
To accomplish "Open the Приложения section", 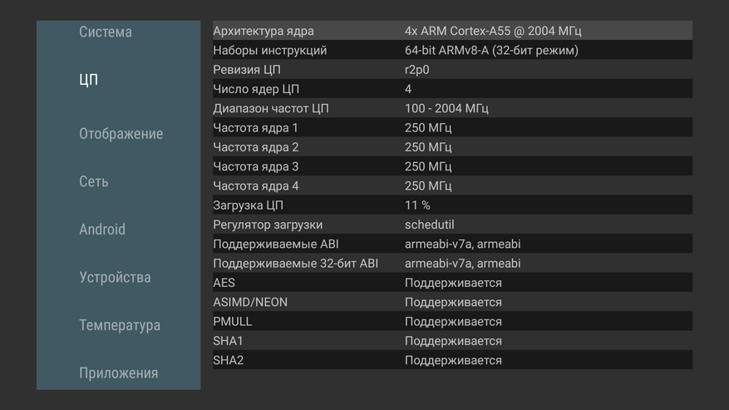I will 118,373.
